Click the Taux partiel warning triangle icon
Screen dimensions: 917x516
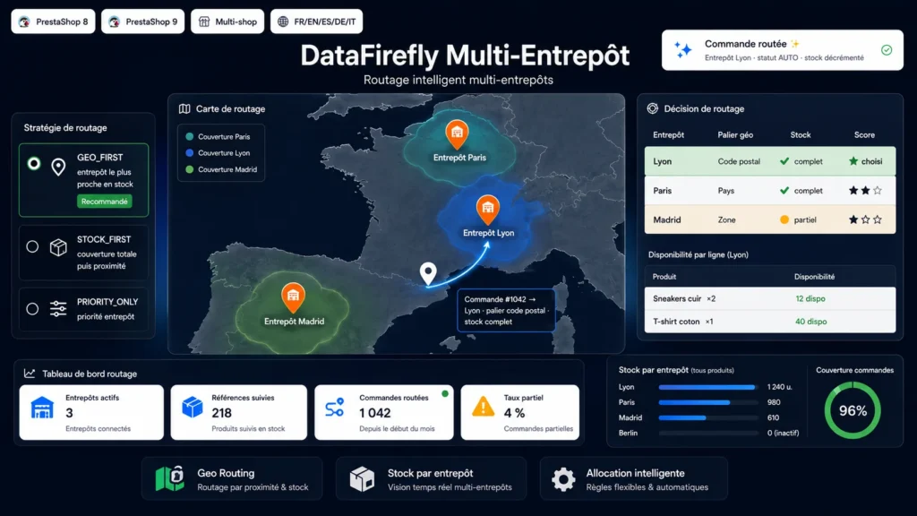[483, 407]
